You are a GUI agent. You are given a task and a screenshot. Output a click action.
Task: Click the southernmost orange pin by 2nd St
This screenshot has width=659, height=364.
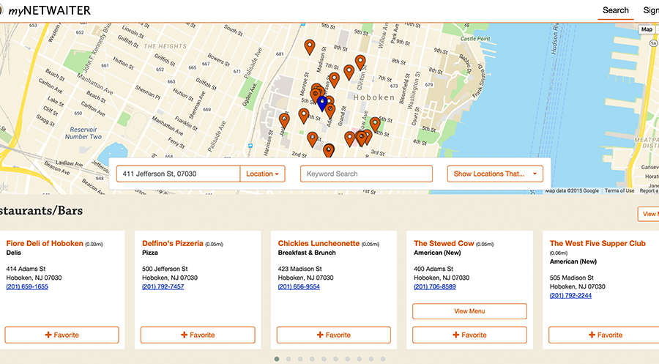[329, 150]
